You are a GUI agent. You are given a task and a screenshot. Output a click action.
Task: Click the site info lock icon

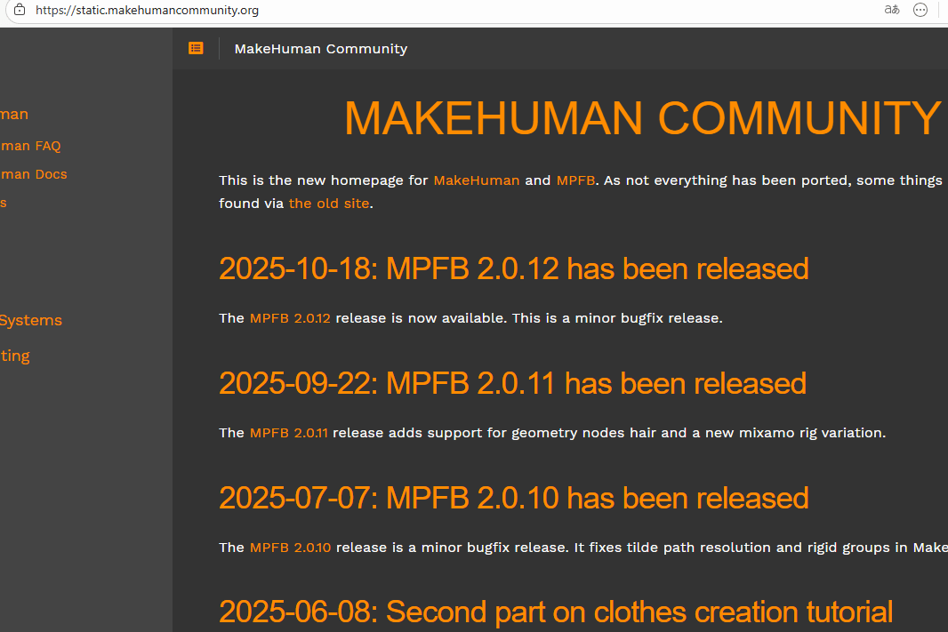click(19, 11)
